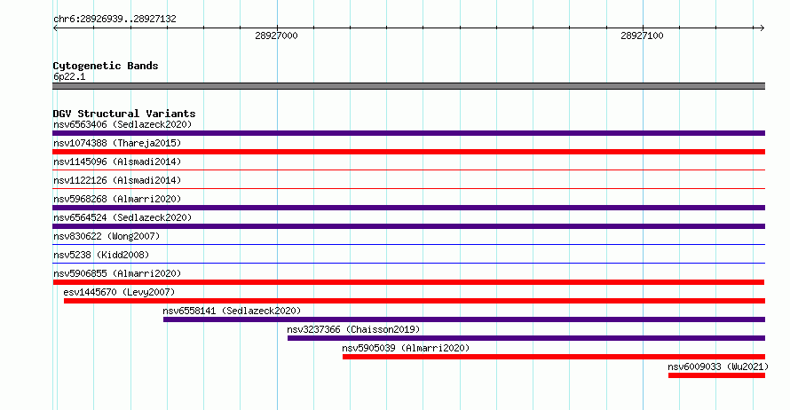The image size is (790, 410).
Task: Click the purple bar under nsv6564524
Action: coord(408,226)
